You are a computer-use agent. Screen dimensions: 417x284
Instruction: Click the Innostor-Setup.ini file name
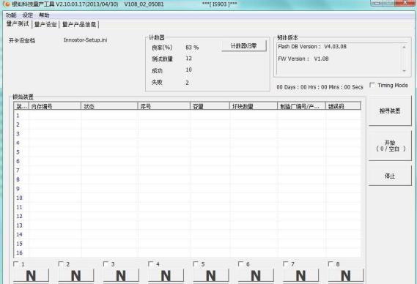(x=85, y=40)
